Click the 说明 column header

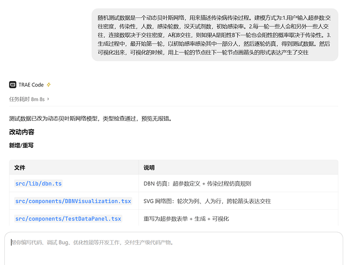tap(149, 167)
